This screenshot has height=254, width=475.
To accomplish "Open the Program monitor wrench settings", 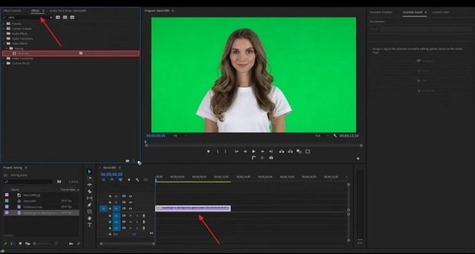I will 335,136.
